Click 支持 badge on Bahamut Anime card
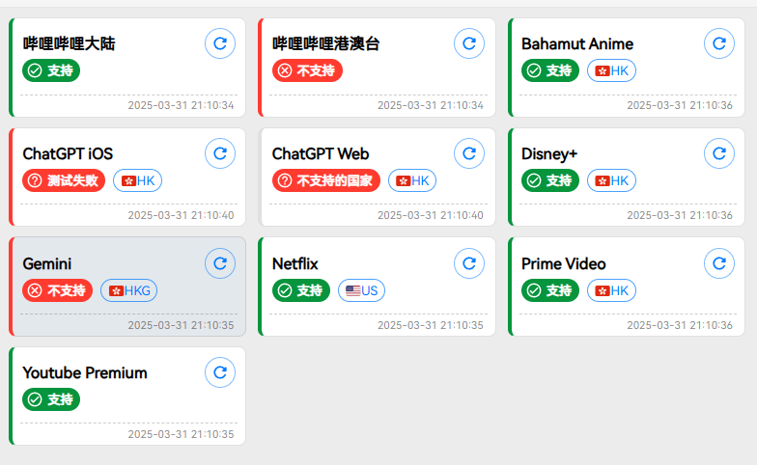The width and height of the screenshot is (757, 465). pos(550,70)
